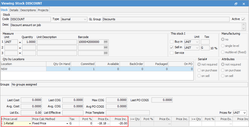Toggle the Active checkbox
This screenshot has width=249, height=127.
pyautogui.click(x=243, y=19)
